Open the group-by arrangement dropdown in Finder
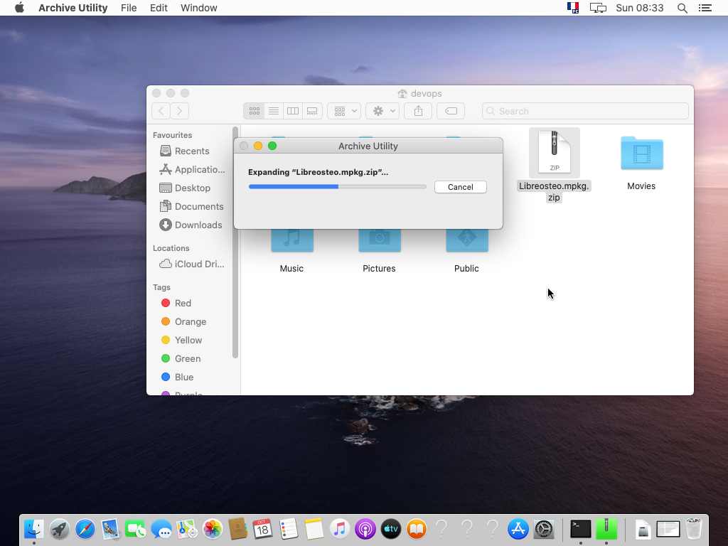728x546 pixels. click(344, 111)
